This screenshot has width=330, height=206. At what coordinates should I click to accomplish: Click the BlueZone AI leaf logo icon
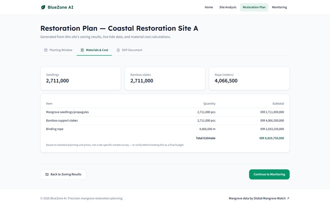tap(43, 7)
